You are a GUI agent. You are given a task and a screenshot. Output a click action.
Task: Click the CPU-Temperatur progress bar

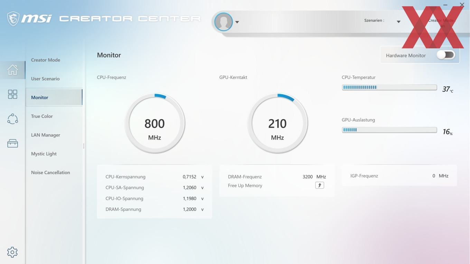click(x=389, y=87)
